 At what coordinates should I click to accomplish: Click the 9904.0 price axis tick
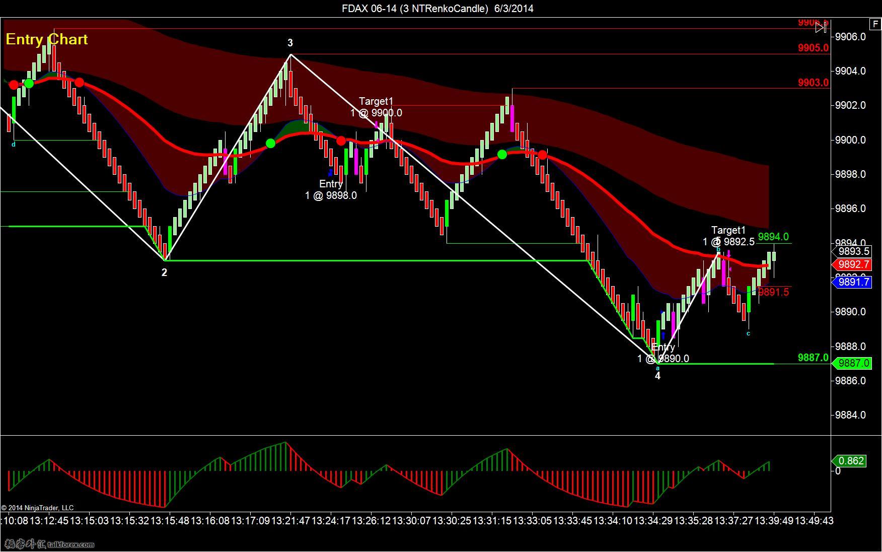(x=850, y=71)
